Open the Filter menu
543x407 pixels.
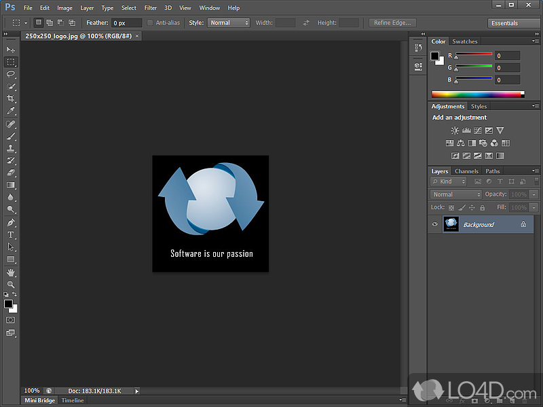point(150,7)
